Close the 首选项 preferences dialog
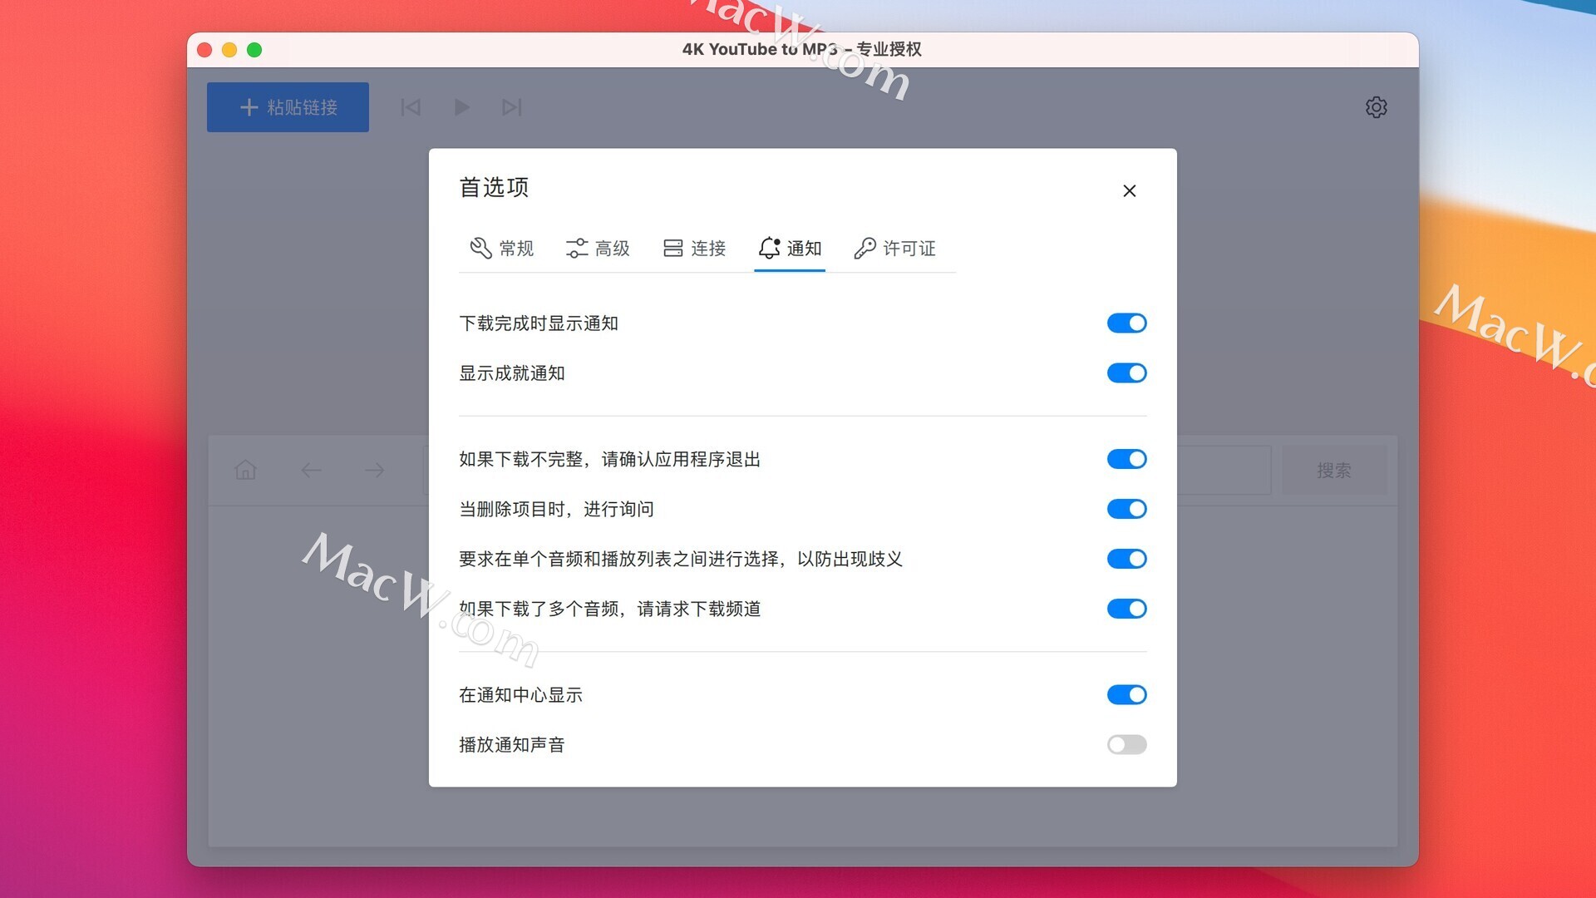Viewport: 1596px width, 898px height. click(x=1129, y=190)
